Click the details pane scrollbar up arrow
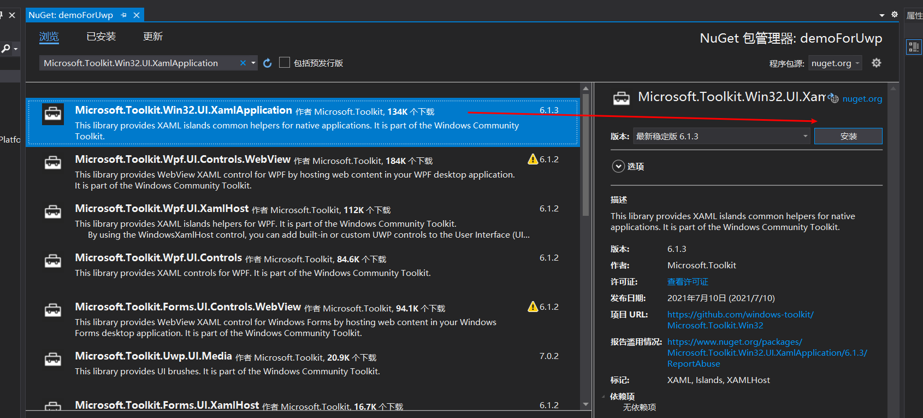The width and height of the screenshot is (923, 418). pyautogui.click(x=894, y=89)
